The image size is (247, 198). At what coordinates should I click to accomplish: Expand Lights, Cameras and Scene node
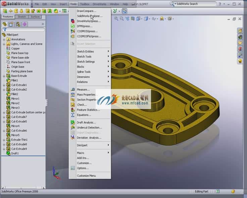[4, 44]
